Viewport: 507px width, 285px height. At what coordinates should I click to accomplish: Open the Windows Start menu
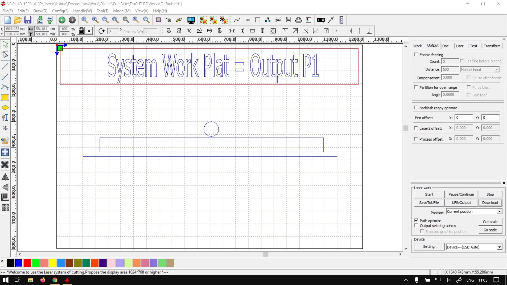6,280
